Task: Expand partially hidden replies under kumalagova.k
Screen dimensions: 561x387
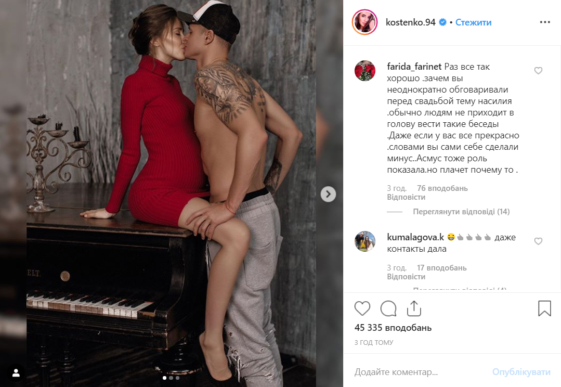Action: pos(460,289)
